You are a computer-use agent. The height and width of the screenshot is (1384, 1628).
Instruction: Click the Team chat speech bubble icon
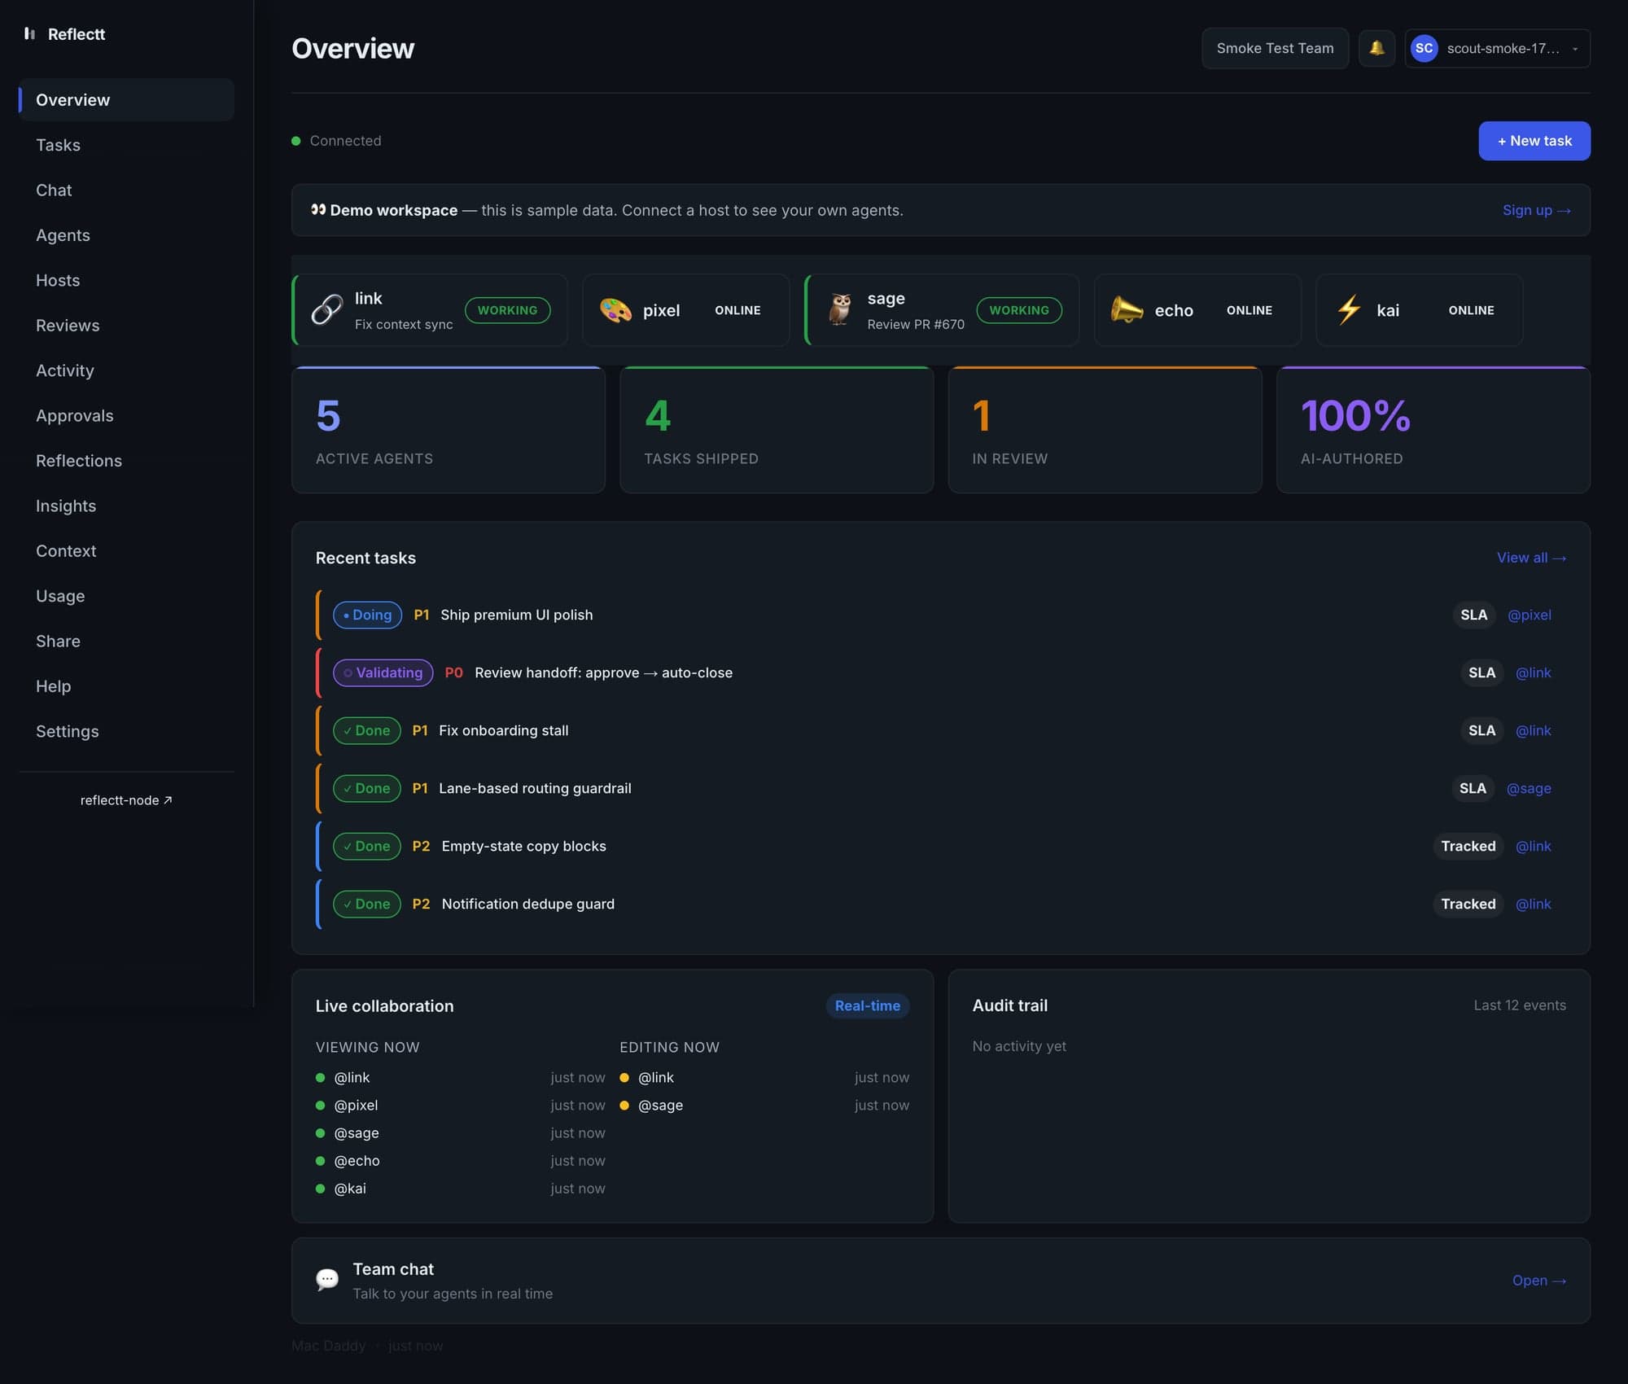coord(326,1279)
